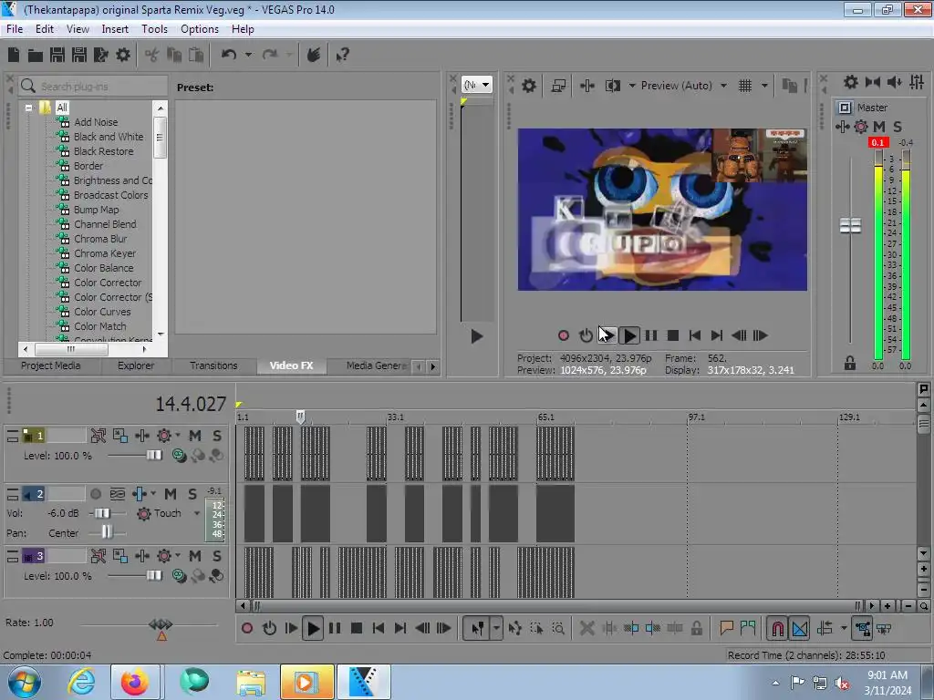Open the Video Preview overlays grid icon
The width and height of the screenshot is (934, 700).
(x=745, y=86)
